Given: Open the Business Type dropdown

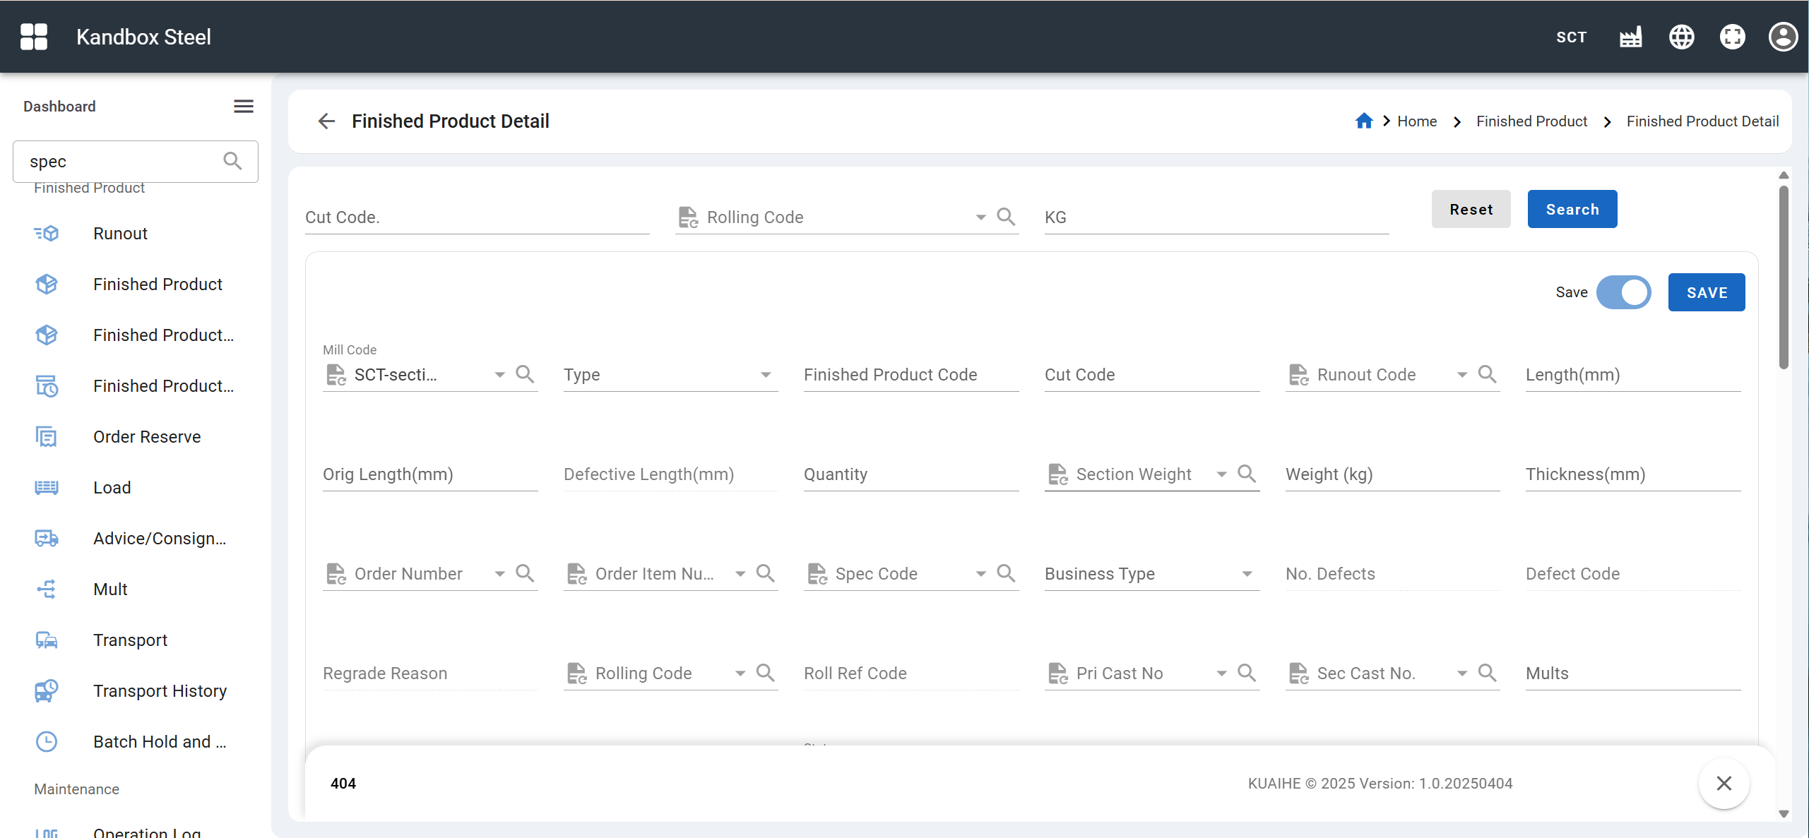Looking at the screenshot, I should point(1247,574).
